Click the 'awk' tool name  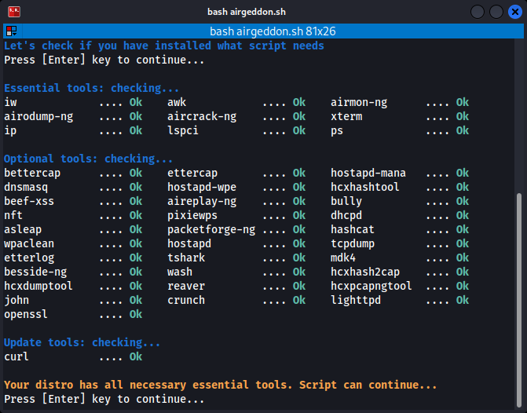pyautogui.click(x=177, y=103)
